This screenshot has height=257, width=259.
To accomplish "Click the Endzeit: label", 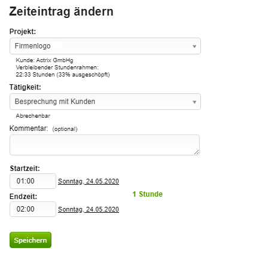I will (23, 197).
